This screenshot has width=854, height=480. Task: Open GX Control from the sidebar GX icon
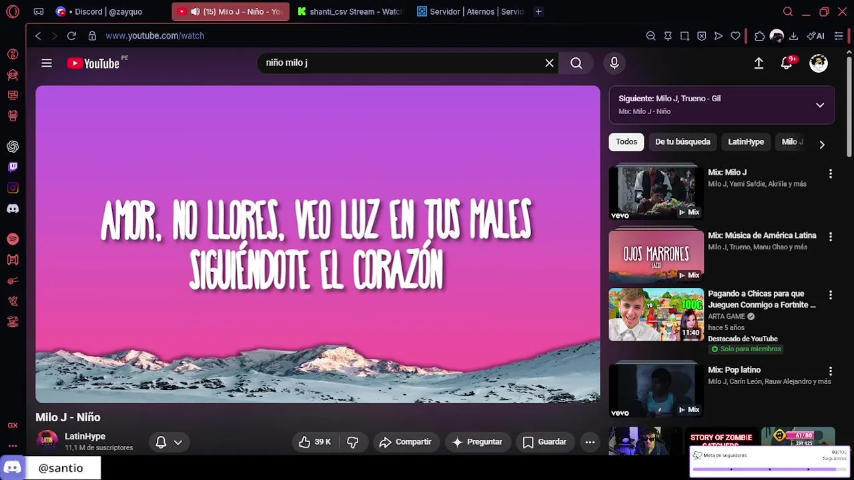(13, 425)
